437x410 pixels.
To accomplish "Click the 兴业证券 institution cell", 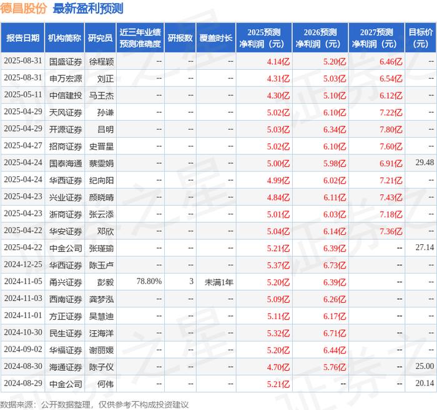I will click(66, 198).
